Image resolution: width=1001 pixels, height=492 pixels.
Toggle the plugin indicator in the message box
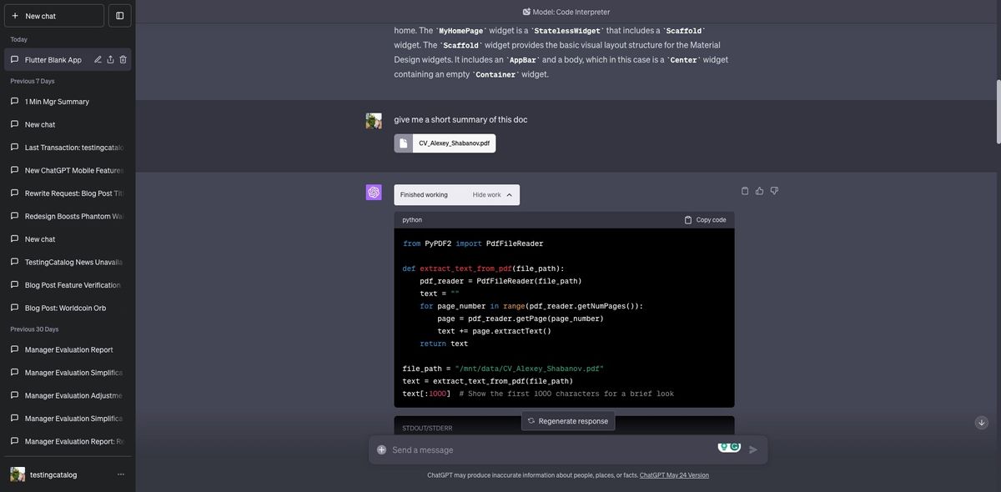(x=729, y=445)
